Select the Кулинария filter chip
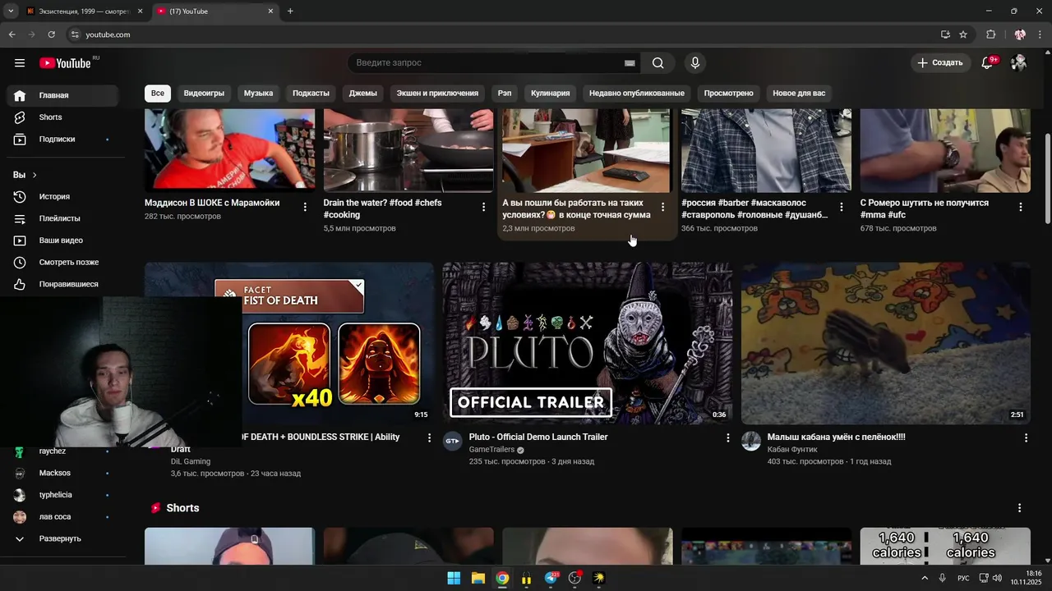The height and width of the screenshot is (591, 1052). (x=551, y=94)
